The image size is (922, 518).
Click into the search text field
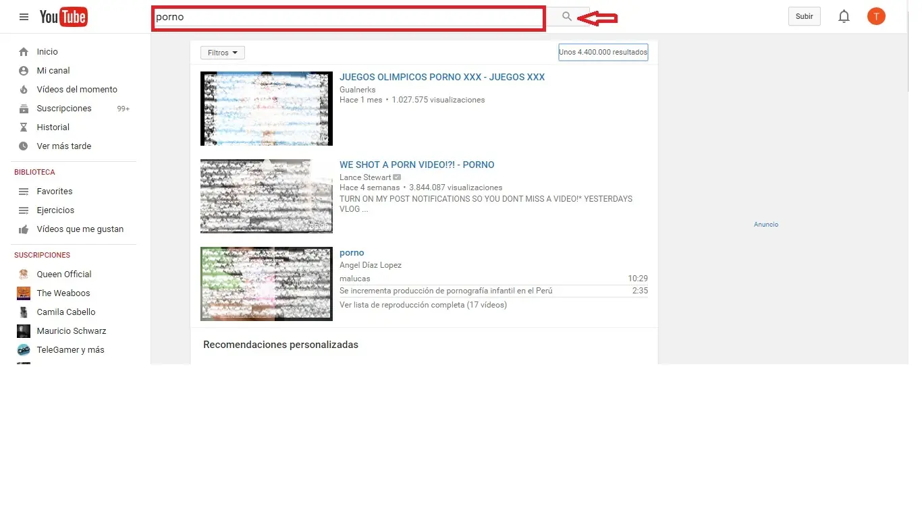(x=348, y=18)
